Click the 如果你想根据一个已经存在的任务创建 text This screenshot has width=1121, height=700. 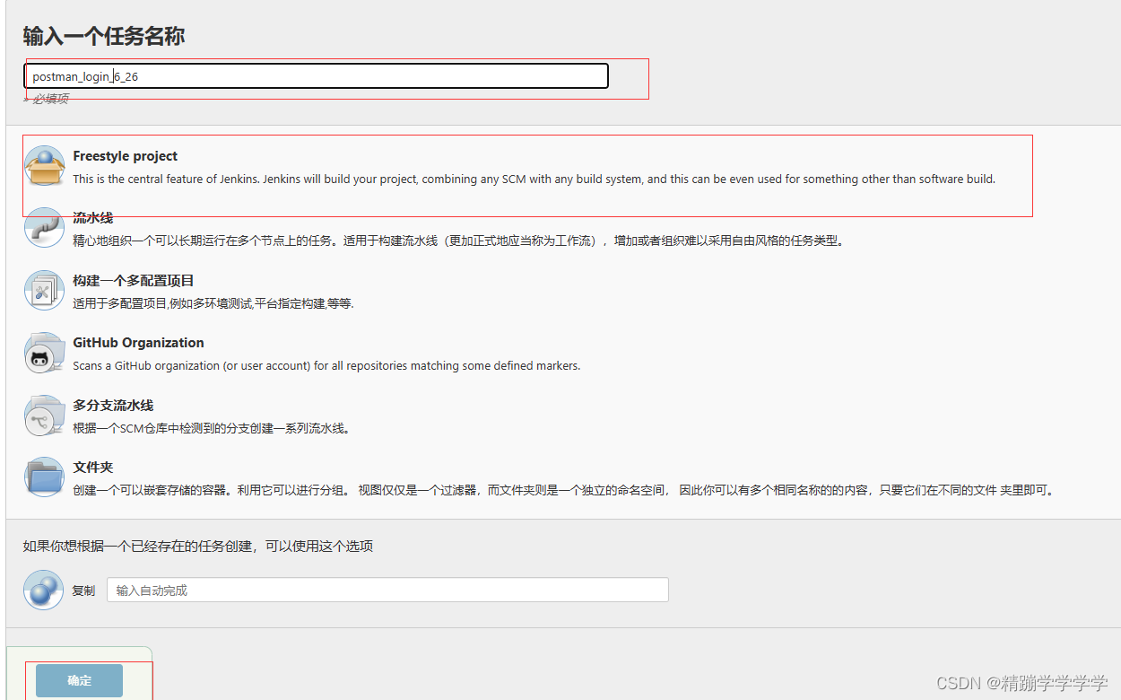[197, 546]
